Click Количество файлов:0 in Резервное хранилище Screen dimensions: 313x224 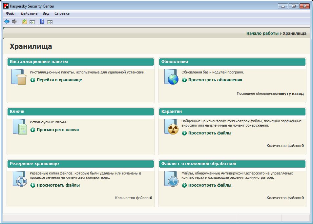[134, 198]
